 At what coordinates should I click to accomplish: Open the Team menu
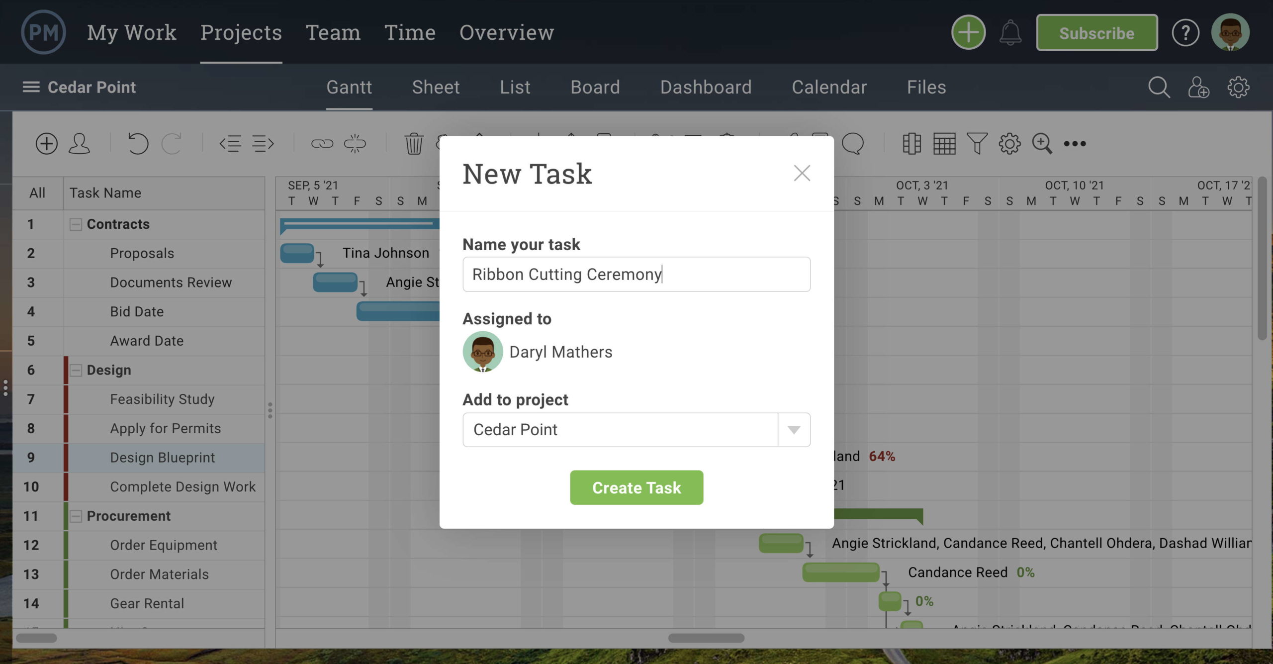pos(333,33)
